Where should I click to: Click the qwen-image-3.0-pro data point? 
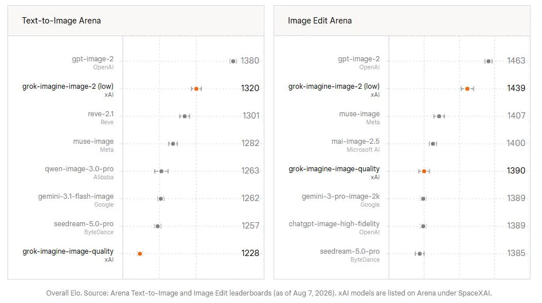(161, 171)
